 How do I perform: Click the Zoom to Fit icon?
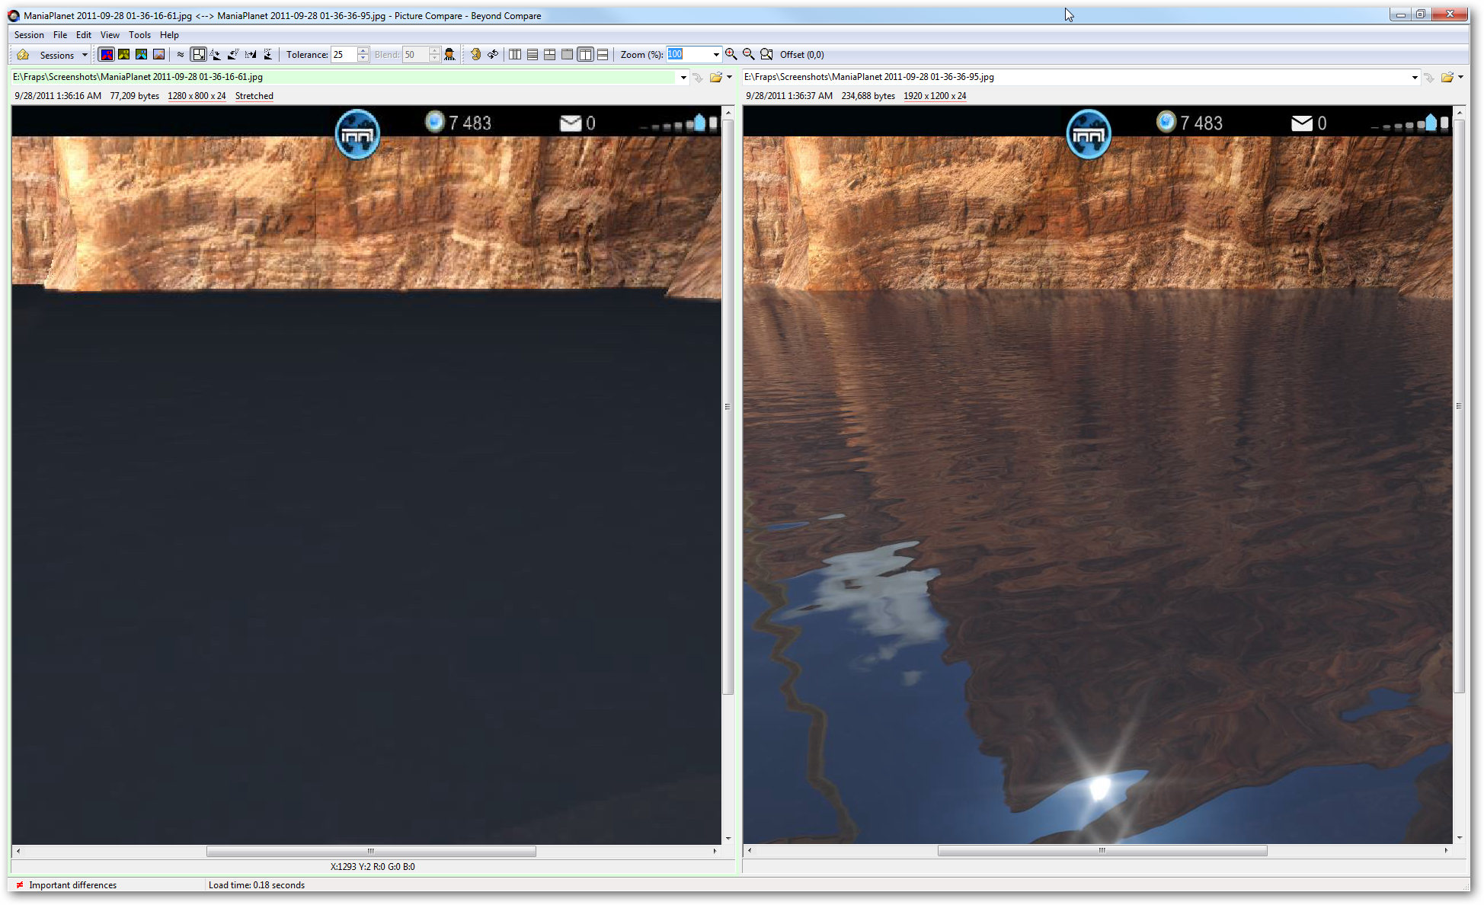click(766, 54)
